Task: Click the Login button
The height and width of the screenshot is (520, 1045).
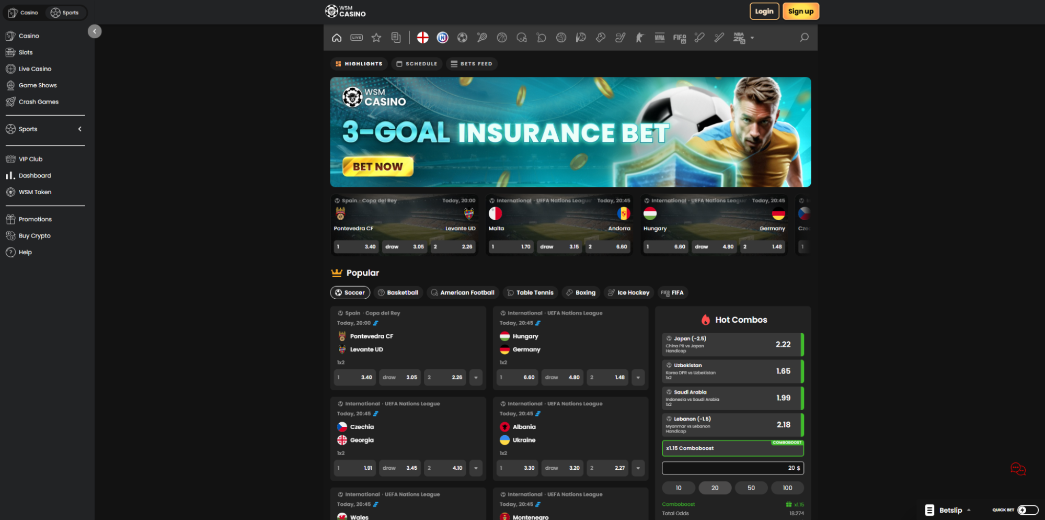Action: click(x=764, y=11)
